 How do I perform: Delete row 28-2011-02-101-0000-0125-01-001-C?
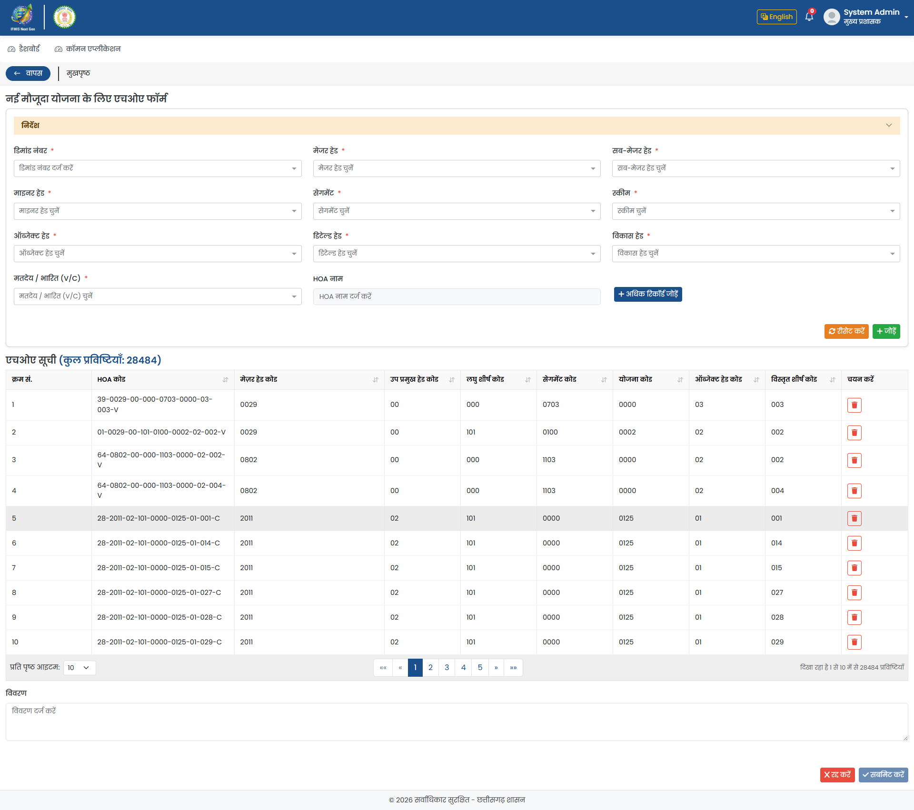pos(854,518)
